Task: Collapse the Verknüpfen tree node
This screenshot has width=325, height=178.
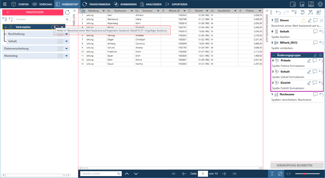Action: click(x=6, y=27)
